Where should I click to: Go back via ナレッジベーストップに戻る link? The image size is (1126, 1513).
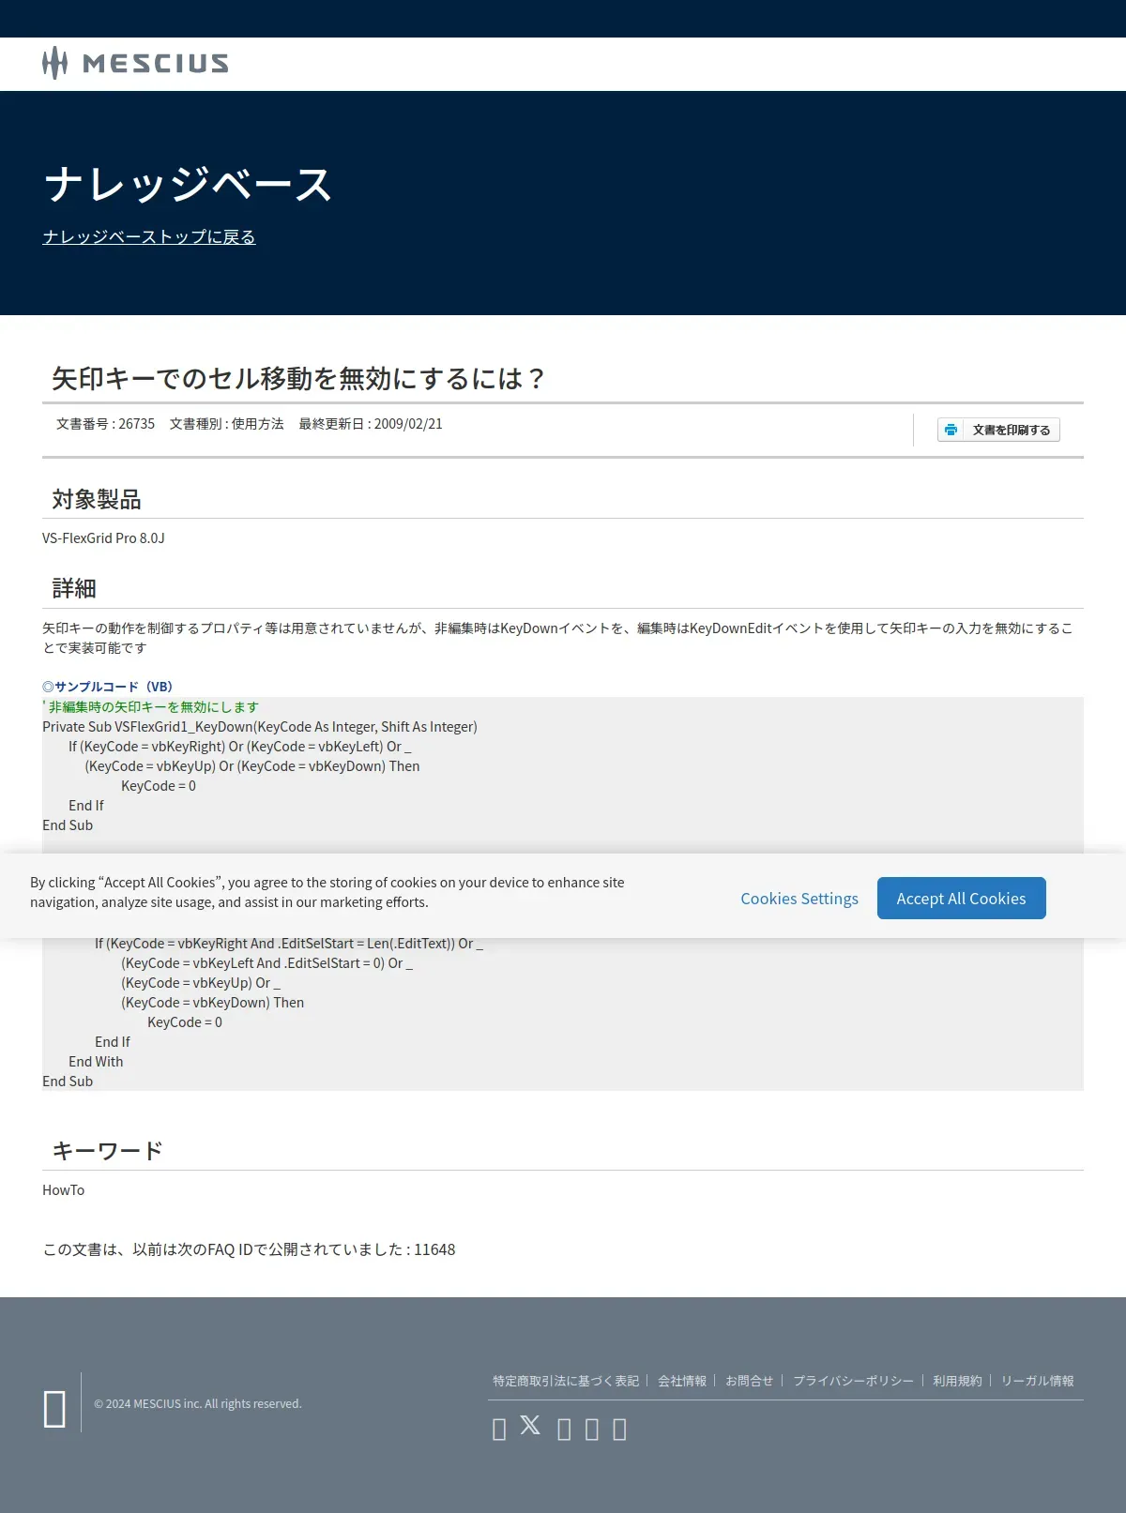click(x=149, y=236)
